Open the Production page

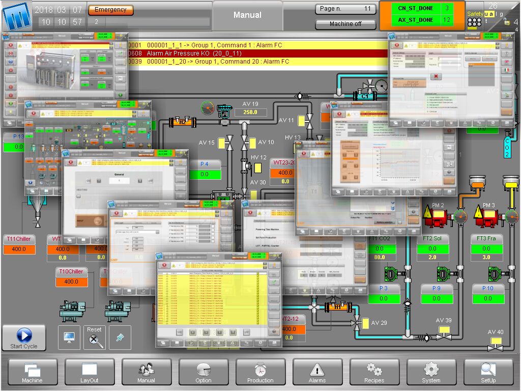pyautogui.click(x=260, y=372)
